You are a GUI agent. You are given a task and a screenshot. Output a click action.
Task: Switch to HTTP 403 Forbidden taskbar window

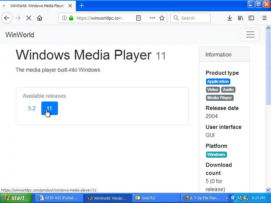tap(59, 198)
